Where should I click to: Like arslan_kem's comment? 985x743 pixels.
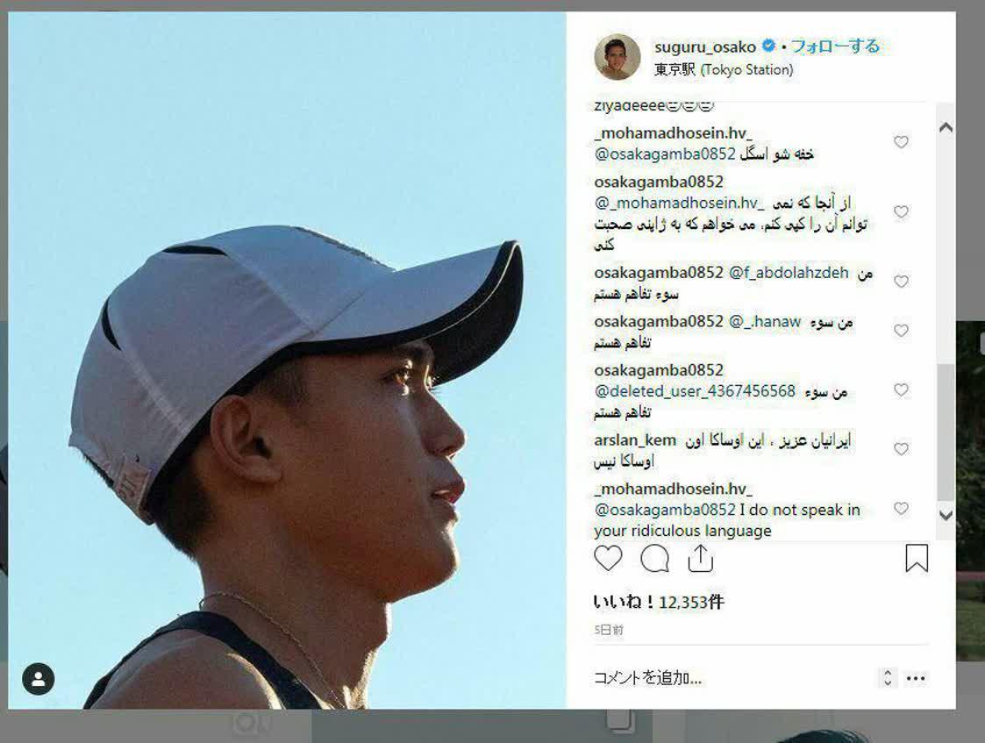pos(901,449)
